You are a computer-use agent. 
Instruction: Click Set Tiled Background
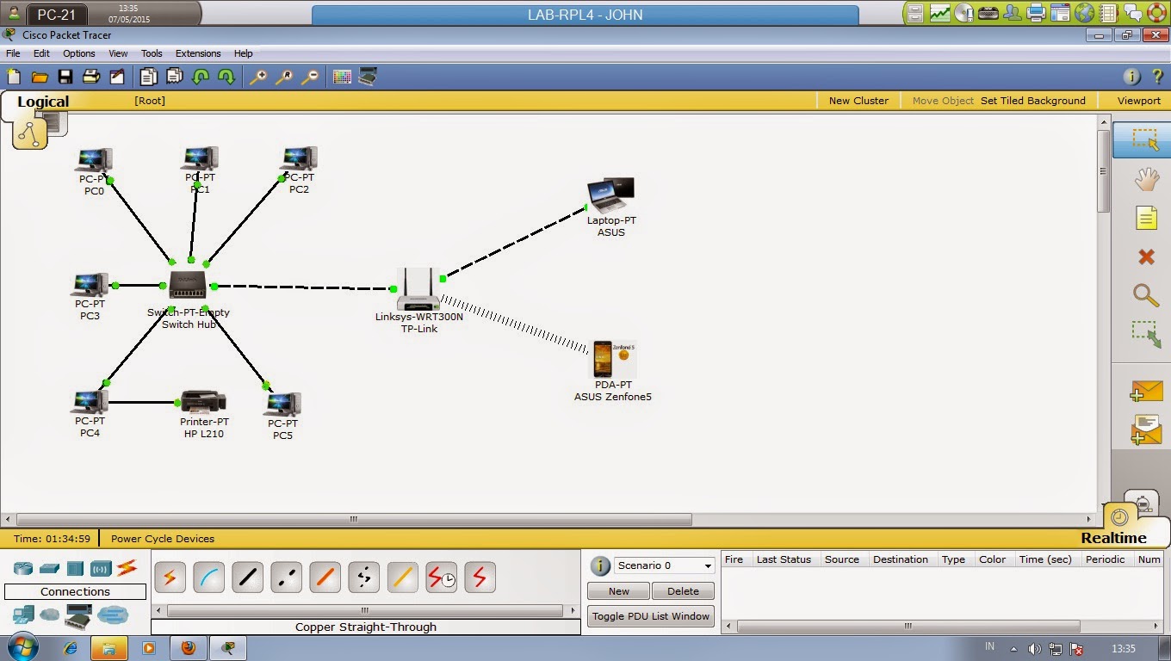[1032, 101]
